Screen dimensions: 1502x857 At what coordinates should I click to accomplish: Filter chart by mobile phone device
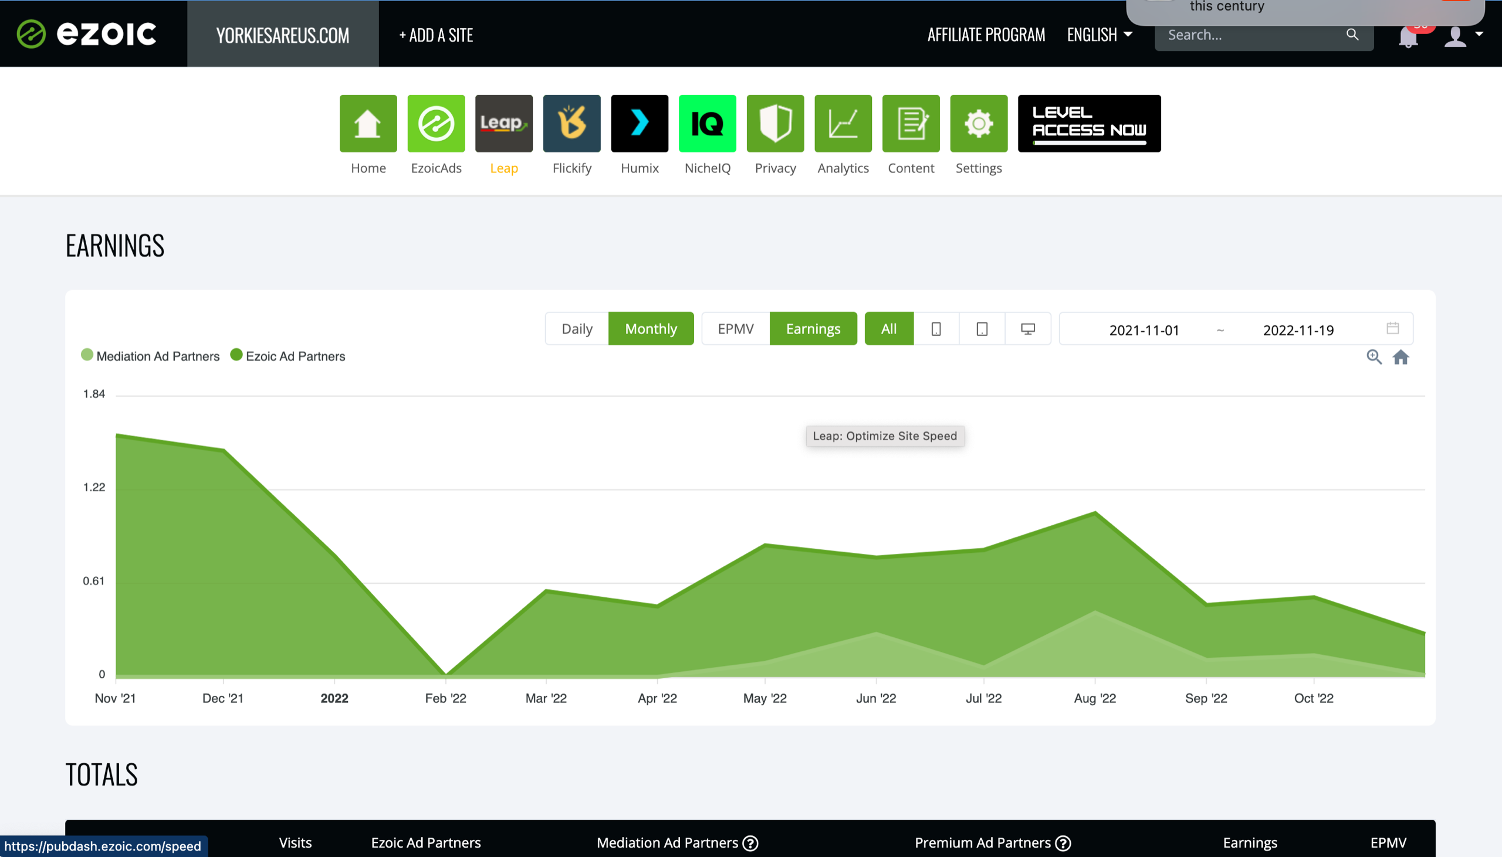tap(936, 328)
